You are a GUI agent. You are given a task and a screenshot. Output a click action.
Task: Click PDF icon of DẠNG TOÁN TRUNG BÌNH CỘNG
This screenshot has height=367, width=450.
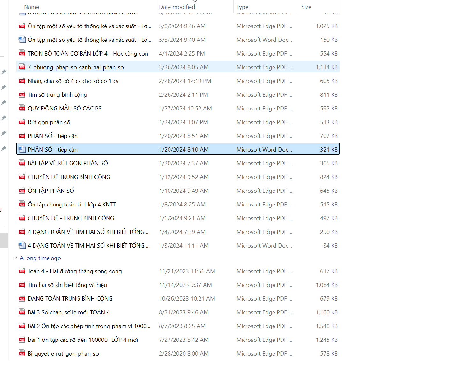(x=22, y=298)
